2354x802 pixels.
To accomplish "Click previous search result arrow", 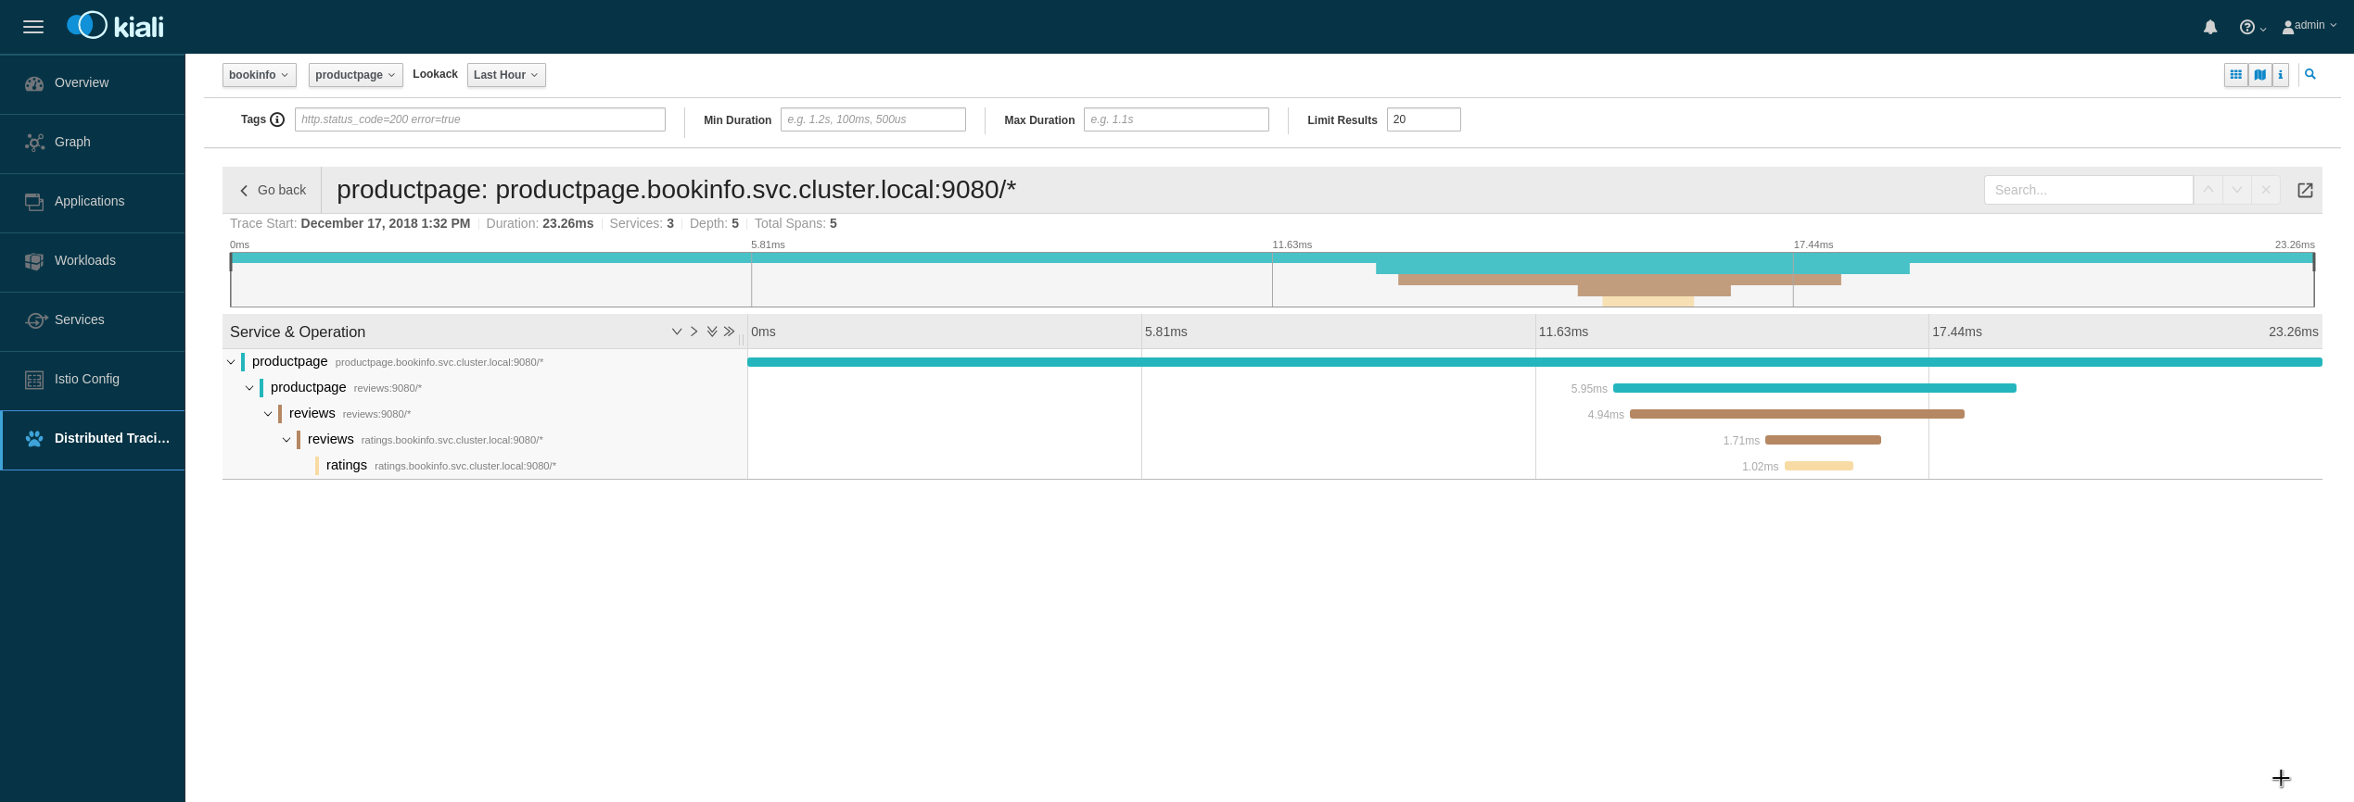I will coord(2208,190).
